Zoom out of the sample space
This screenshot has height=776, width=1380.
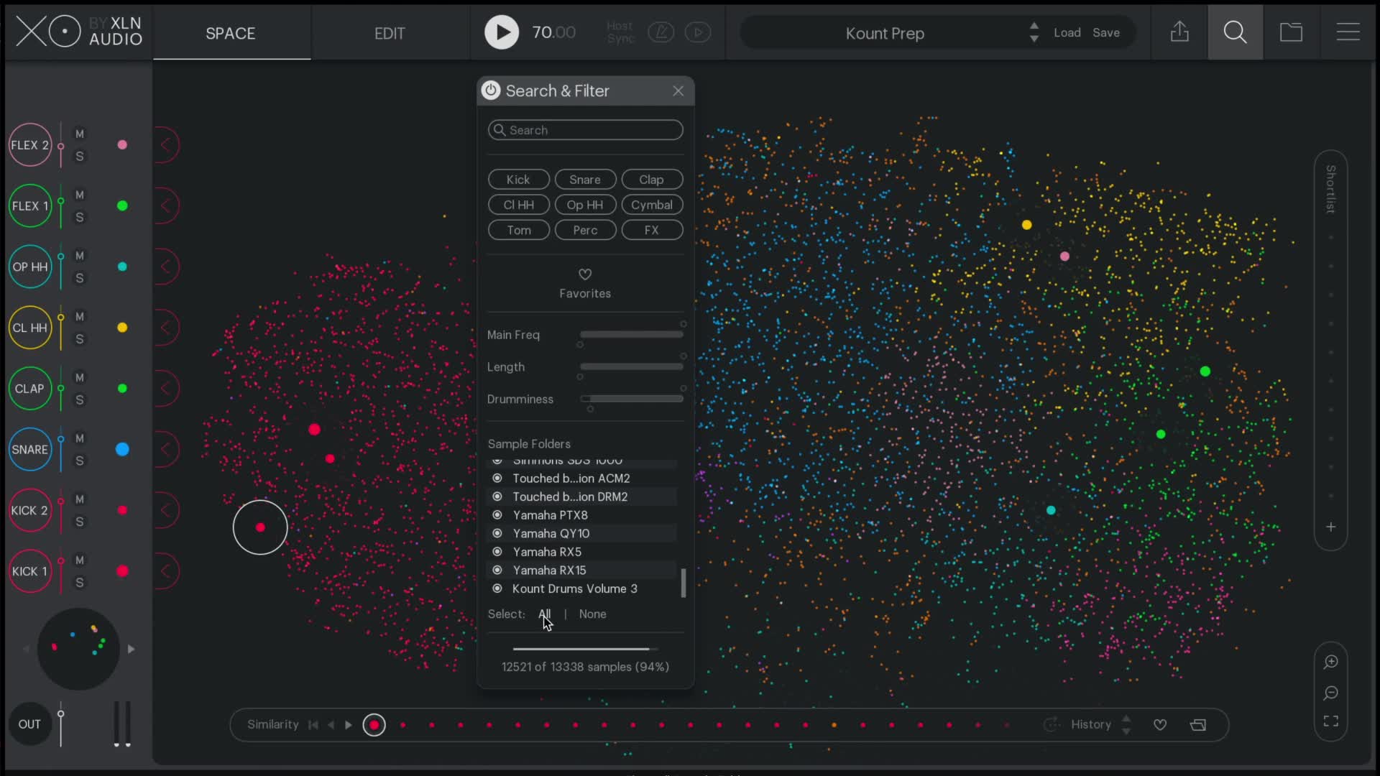point(1330,693)
